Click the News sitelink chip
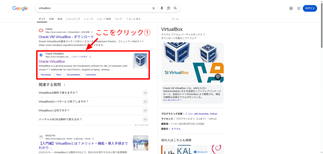 coord(59,75)
